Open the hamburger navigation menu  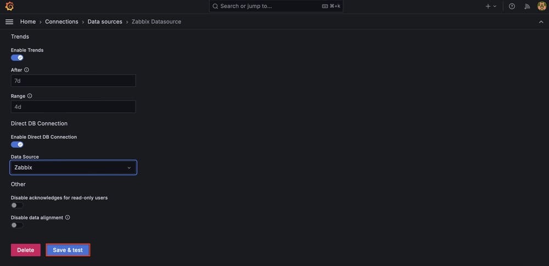click(x=9, y=22)
